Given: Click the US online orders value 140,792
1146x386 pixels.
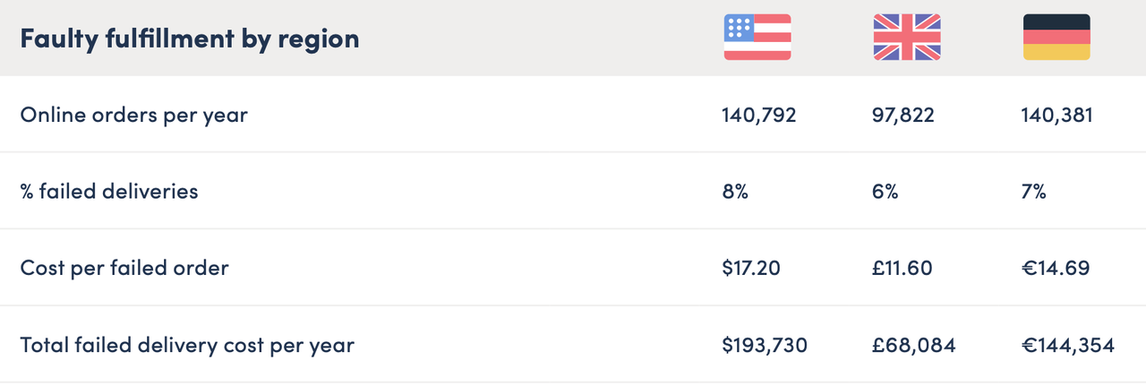Looking at the screenshot, I should pos(758,115).
